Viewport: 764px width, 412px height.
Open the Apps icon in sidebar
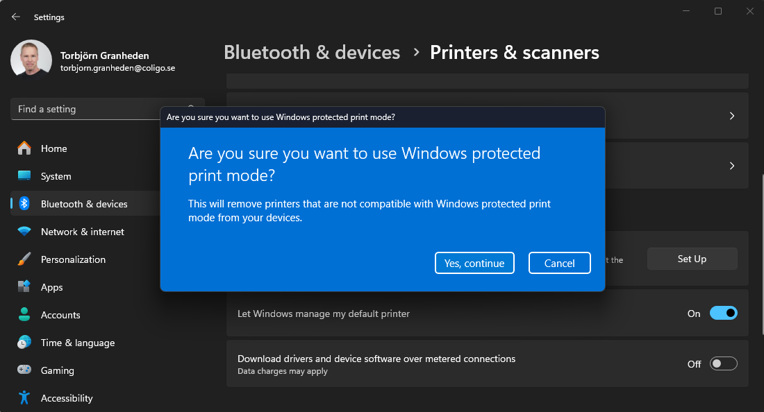(x=24, y=286)
